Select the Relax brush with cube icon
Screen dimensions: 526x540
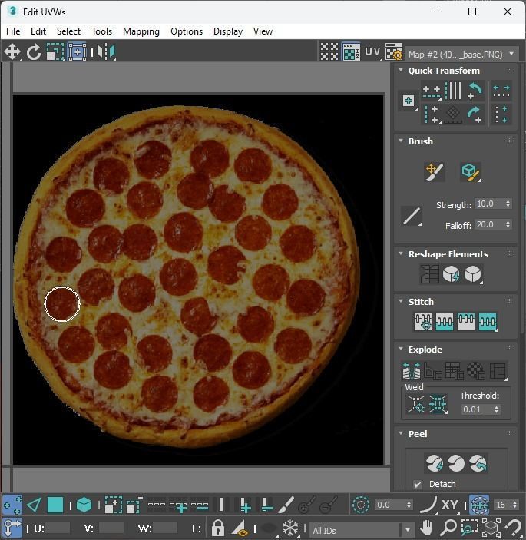471,171
